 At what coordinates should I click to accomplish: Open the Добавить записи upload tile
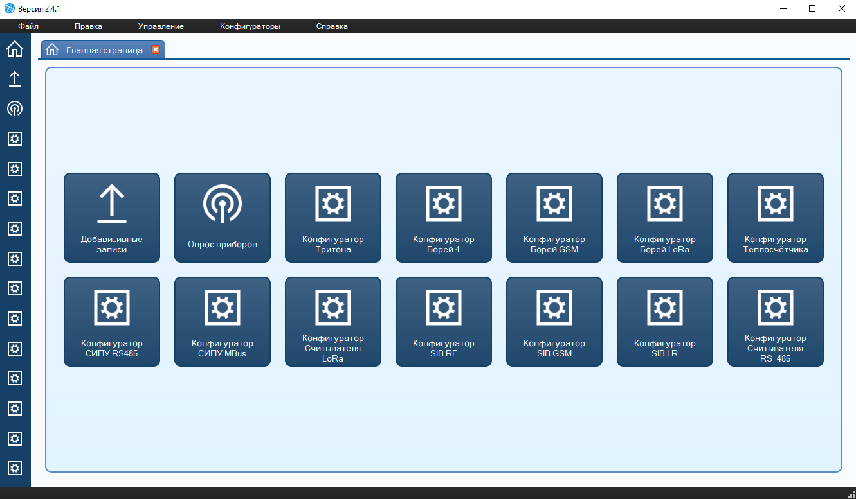pyautogui.click(x=112, y=218)
